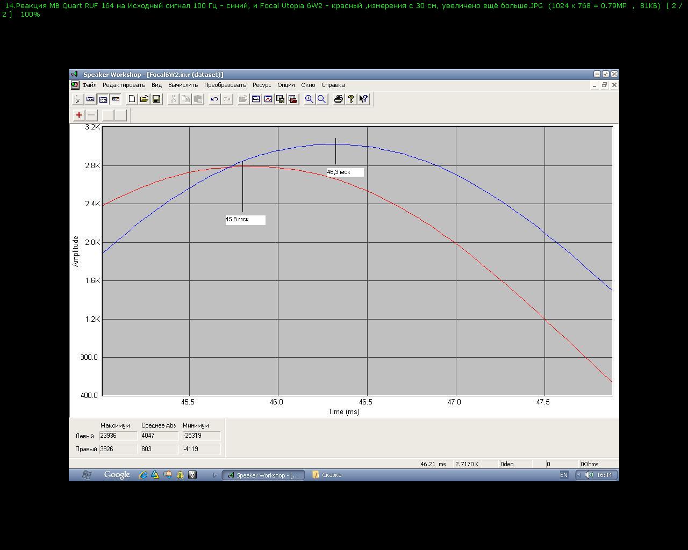Open the Вычислить menu
Image resolution: width=688 pixels, height=550 pixels.
[183, 85]
